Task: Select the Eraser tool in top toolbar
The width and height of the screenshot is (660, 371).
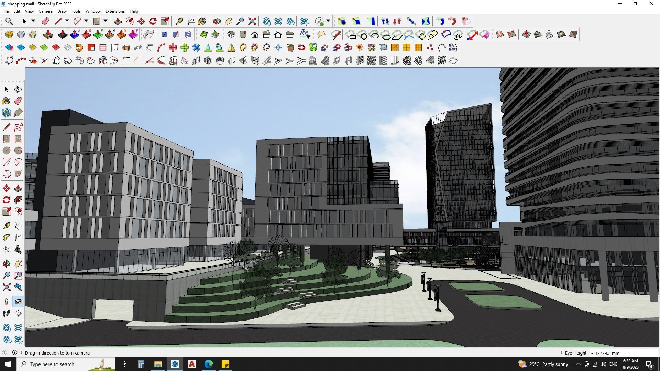Action: (45, 21)
